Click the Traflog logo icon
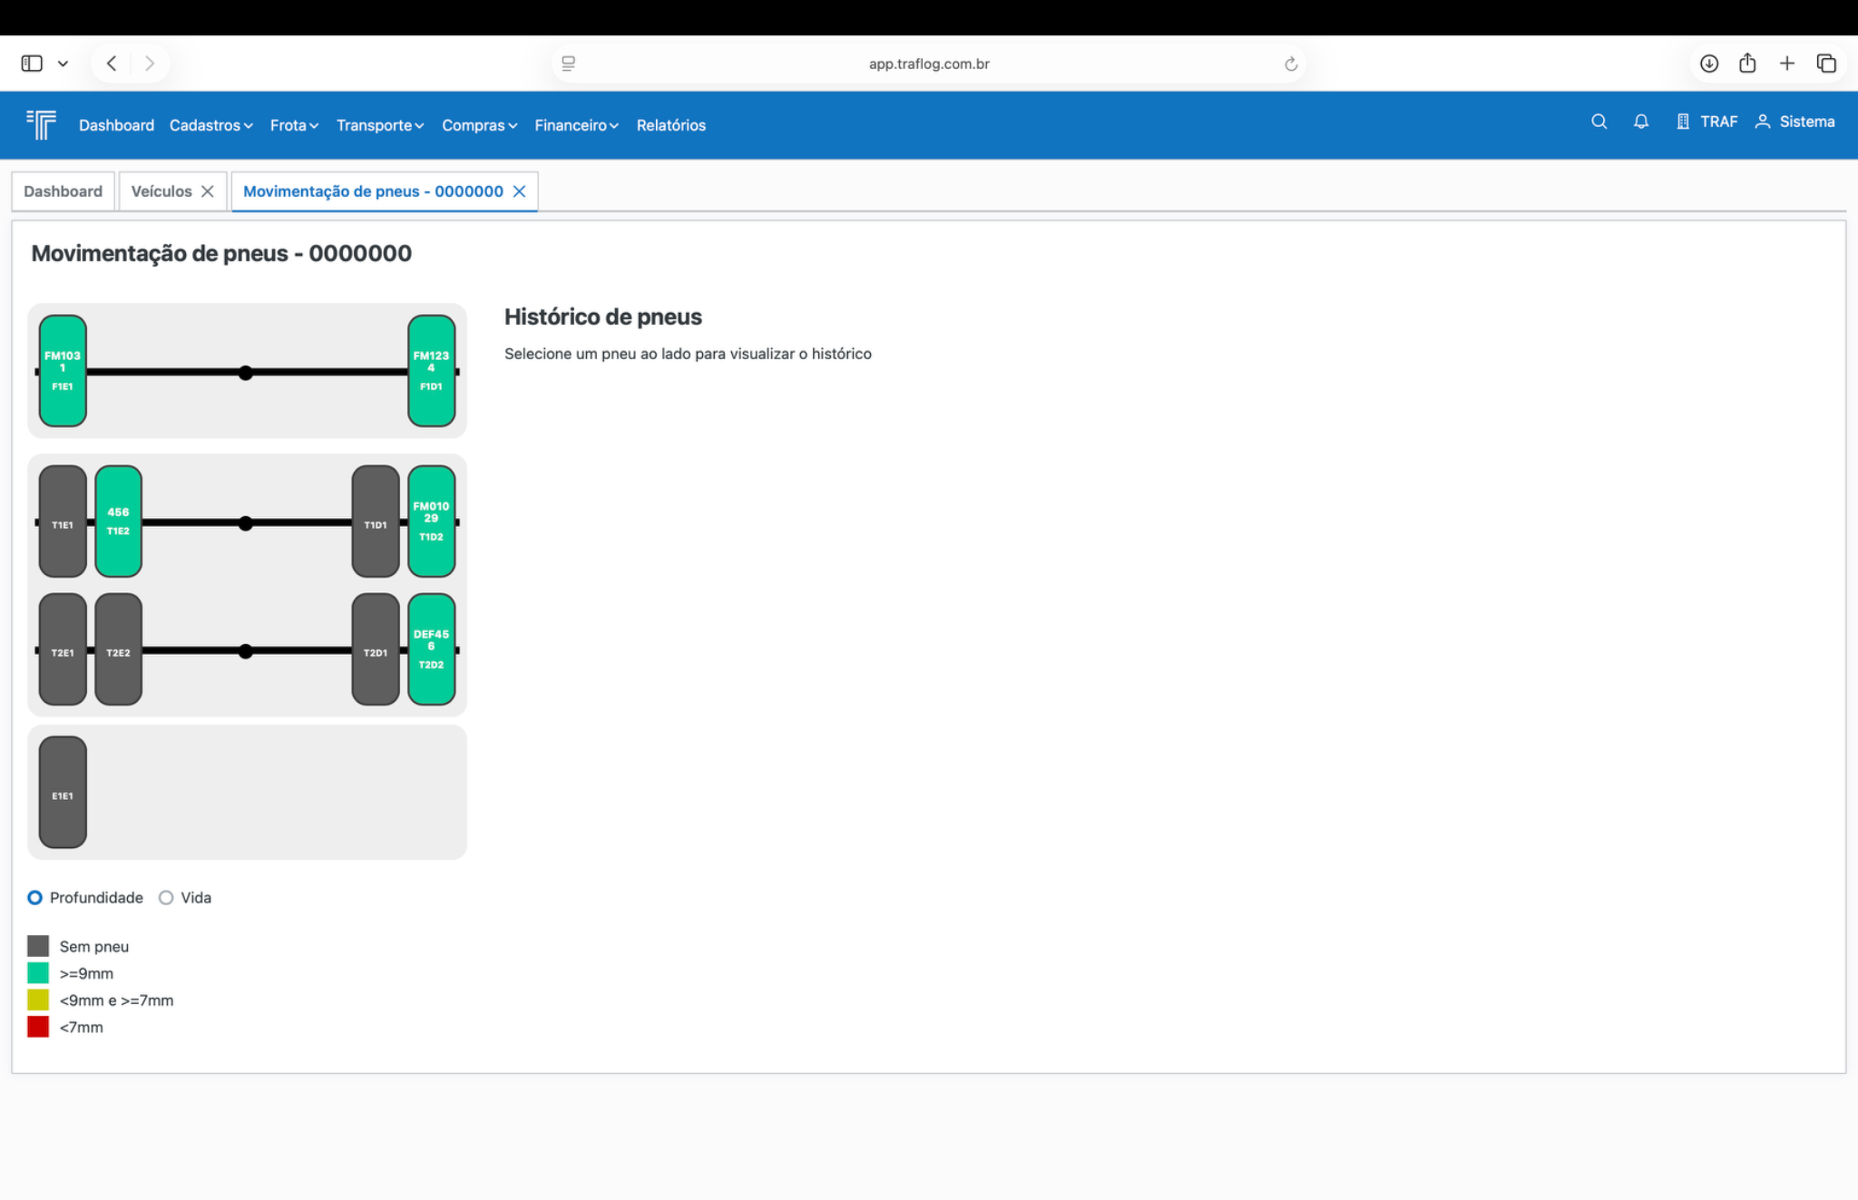This screenshot has width=1858, height=1200. (42, 124)
